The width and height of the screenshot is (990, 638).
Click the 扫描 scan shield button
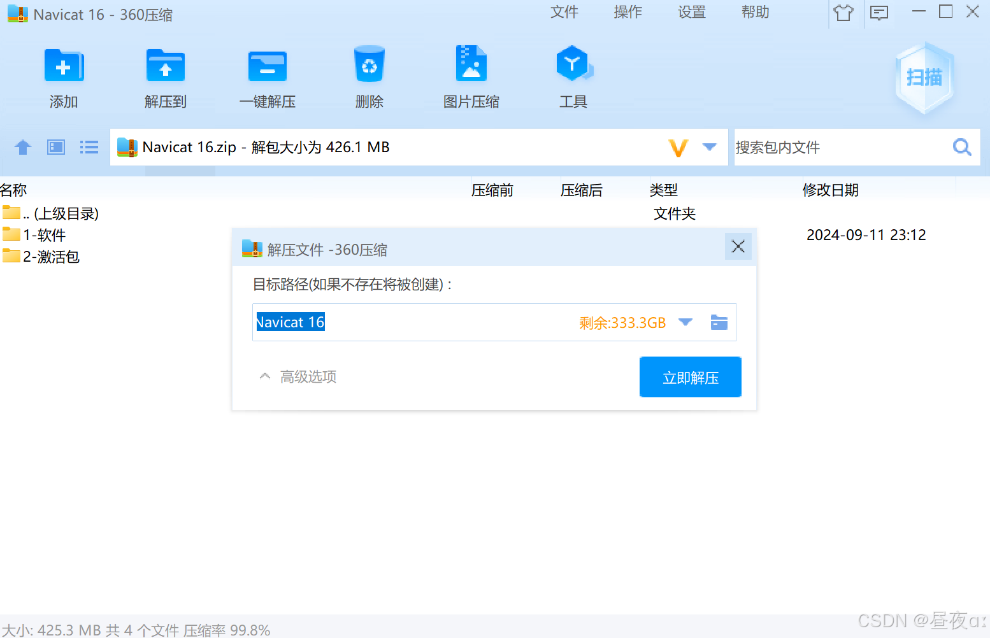pyautogui.click(x=924, y=78)
